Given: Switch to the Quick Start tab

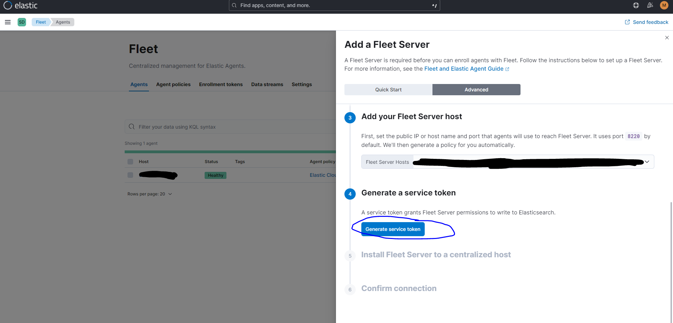Looking at the screenshot, I should [x=388, y=90].
